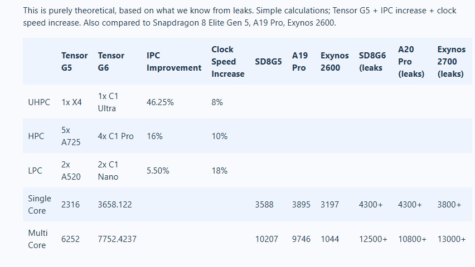Click the Exynos 2600 column header
The image size is (475, 267).
[335, 61]
